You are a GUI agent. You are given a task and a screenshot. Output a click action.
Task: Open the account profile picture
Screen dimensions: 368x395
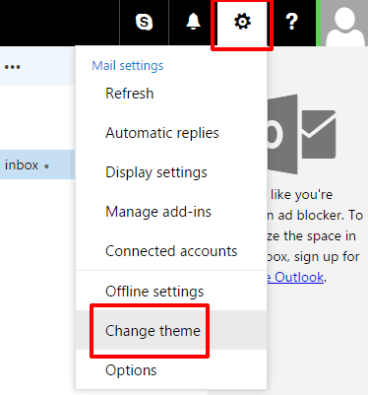click(x=343, y=23)
